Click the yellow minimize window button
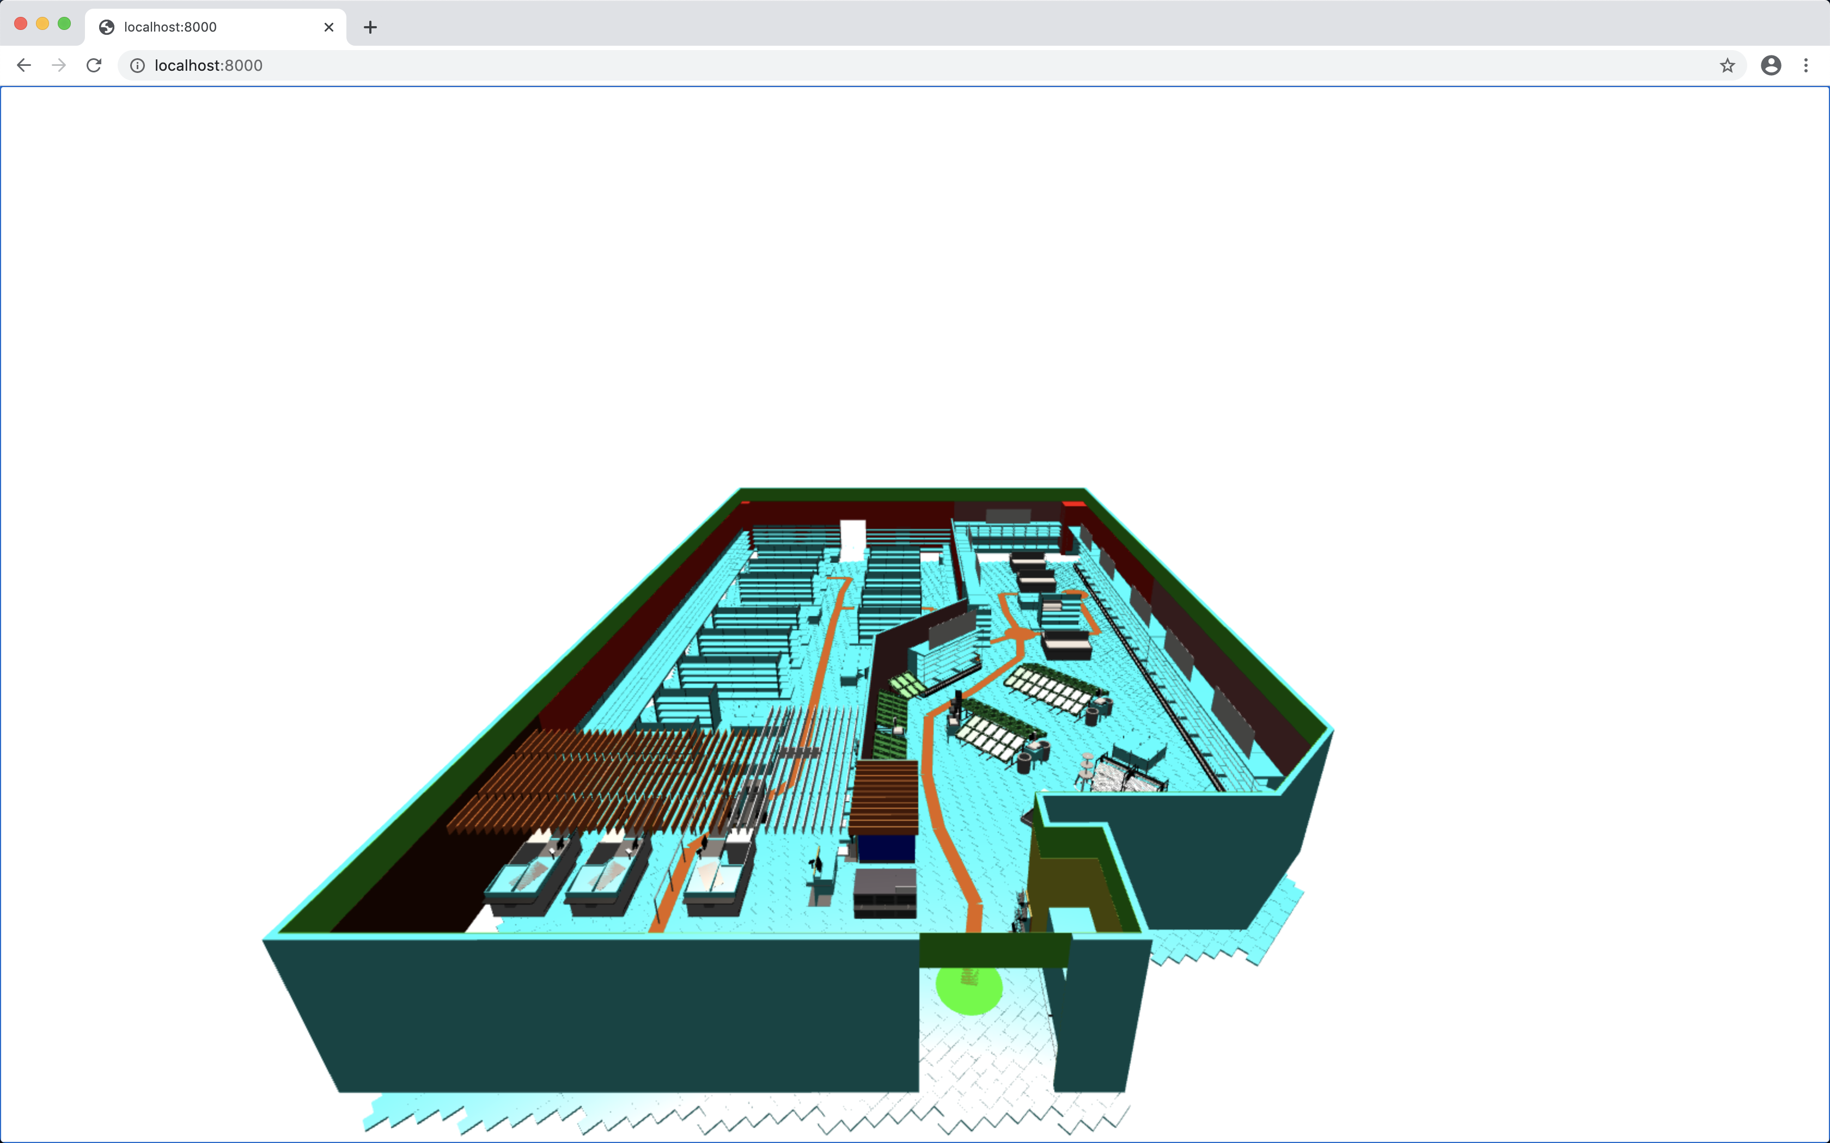The image size is (1830, 1143). pyautogui.click(x=42, y=23)
